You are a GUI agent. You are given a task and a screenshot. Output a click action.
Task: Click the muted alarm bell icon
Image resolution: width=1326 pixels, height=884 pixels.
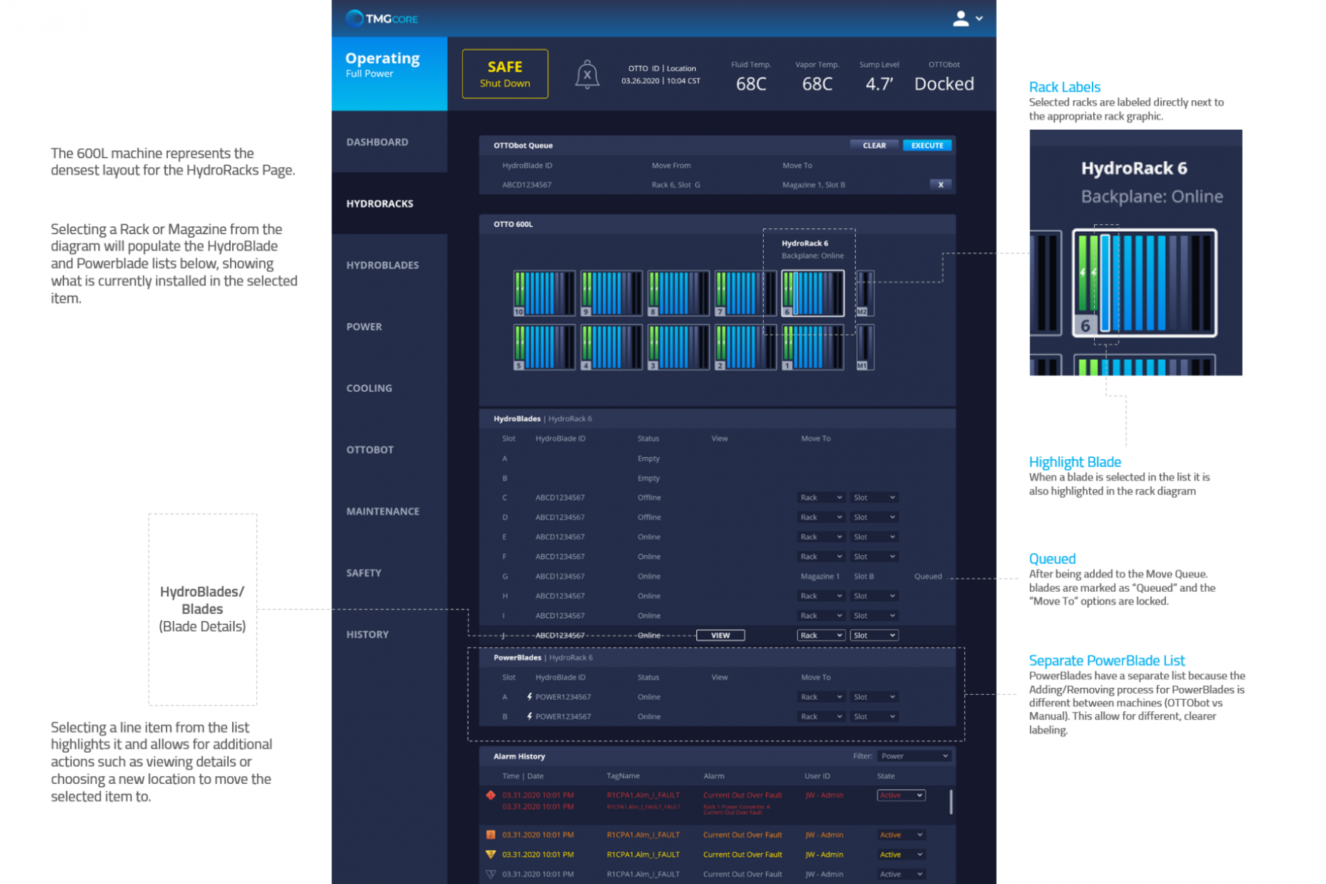tap(587, 74)
